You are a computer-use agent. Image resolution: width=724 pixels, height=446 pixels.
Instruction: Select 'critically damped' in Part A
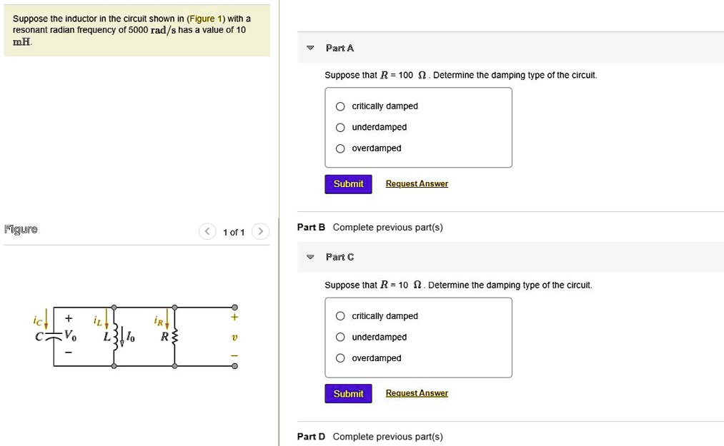click(341, 106)
